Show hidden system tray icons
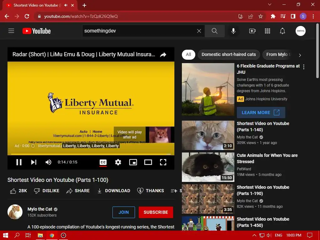 pos(254,235)
